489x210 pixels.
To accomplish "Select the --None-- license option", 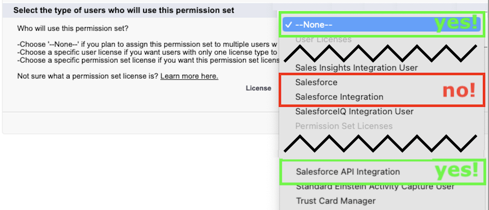I will click(x=314, y=25).
